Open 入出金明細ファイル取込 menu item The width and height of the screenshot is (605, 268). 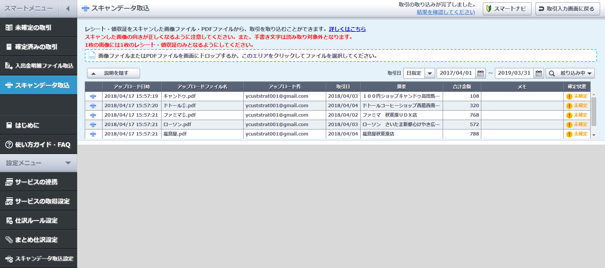(x=39, y=66)
